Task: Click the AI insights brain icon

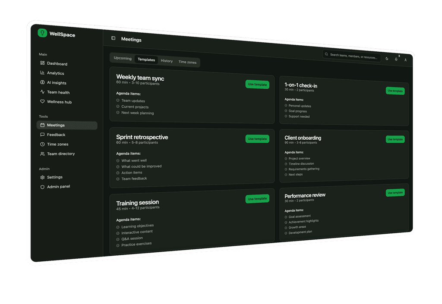Action: 42,82
